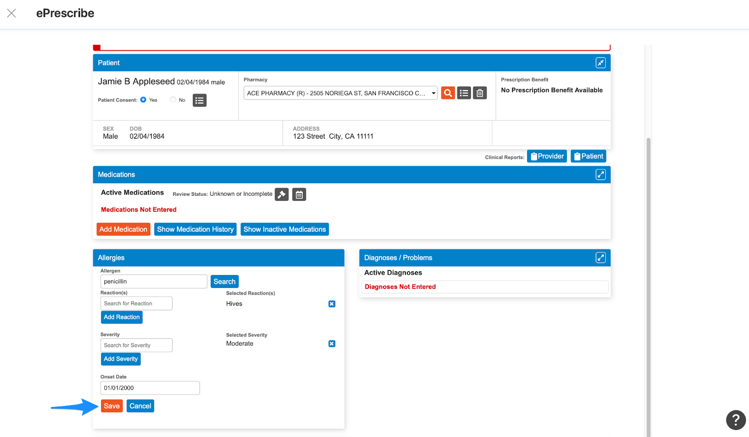Click the Onset Date field
This screenshot has height=437, width=749.
coord(150,387)
